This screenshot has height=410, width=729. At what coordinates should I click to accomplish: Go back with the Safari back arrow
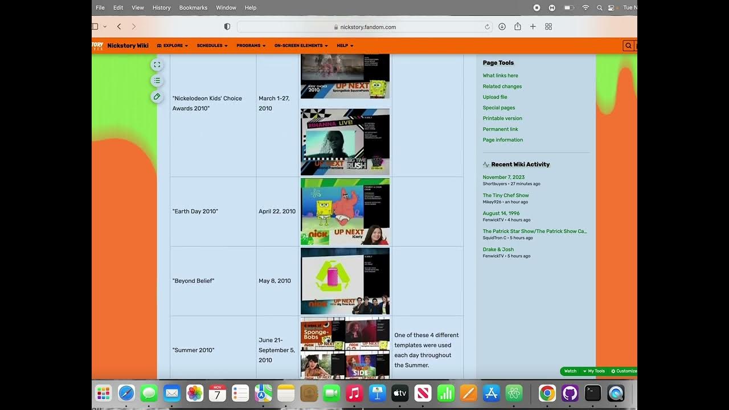point(119,27)
